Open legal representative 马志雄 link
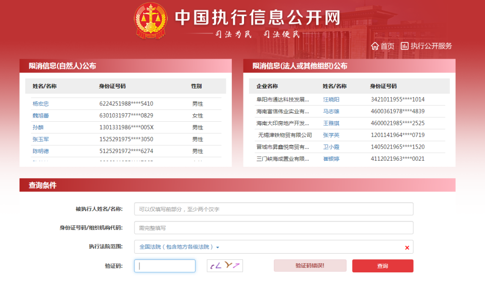Screen dimensions: 485x290 tap(331, 111)
